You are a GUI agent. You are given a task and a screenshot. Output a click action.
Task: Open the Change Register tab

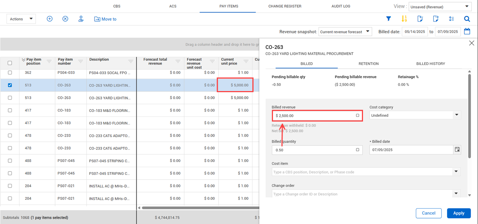(285, 6)
